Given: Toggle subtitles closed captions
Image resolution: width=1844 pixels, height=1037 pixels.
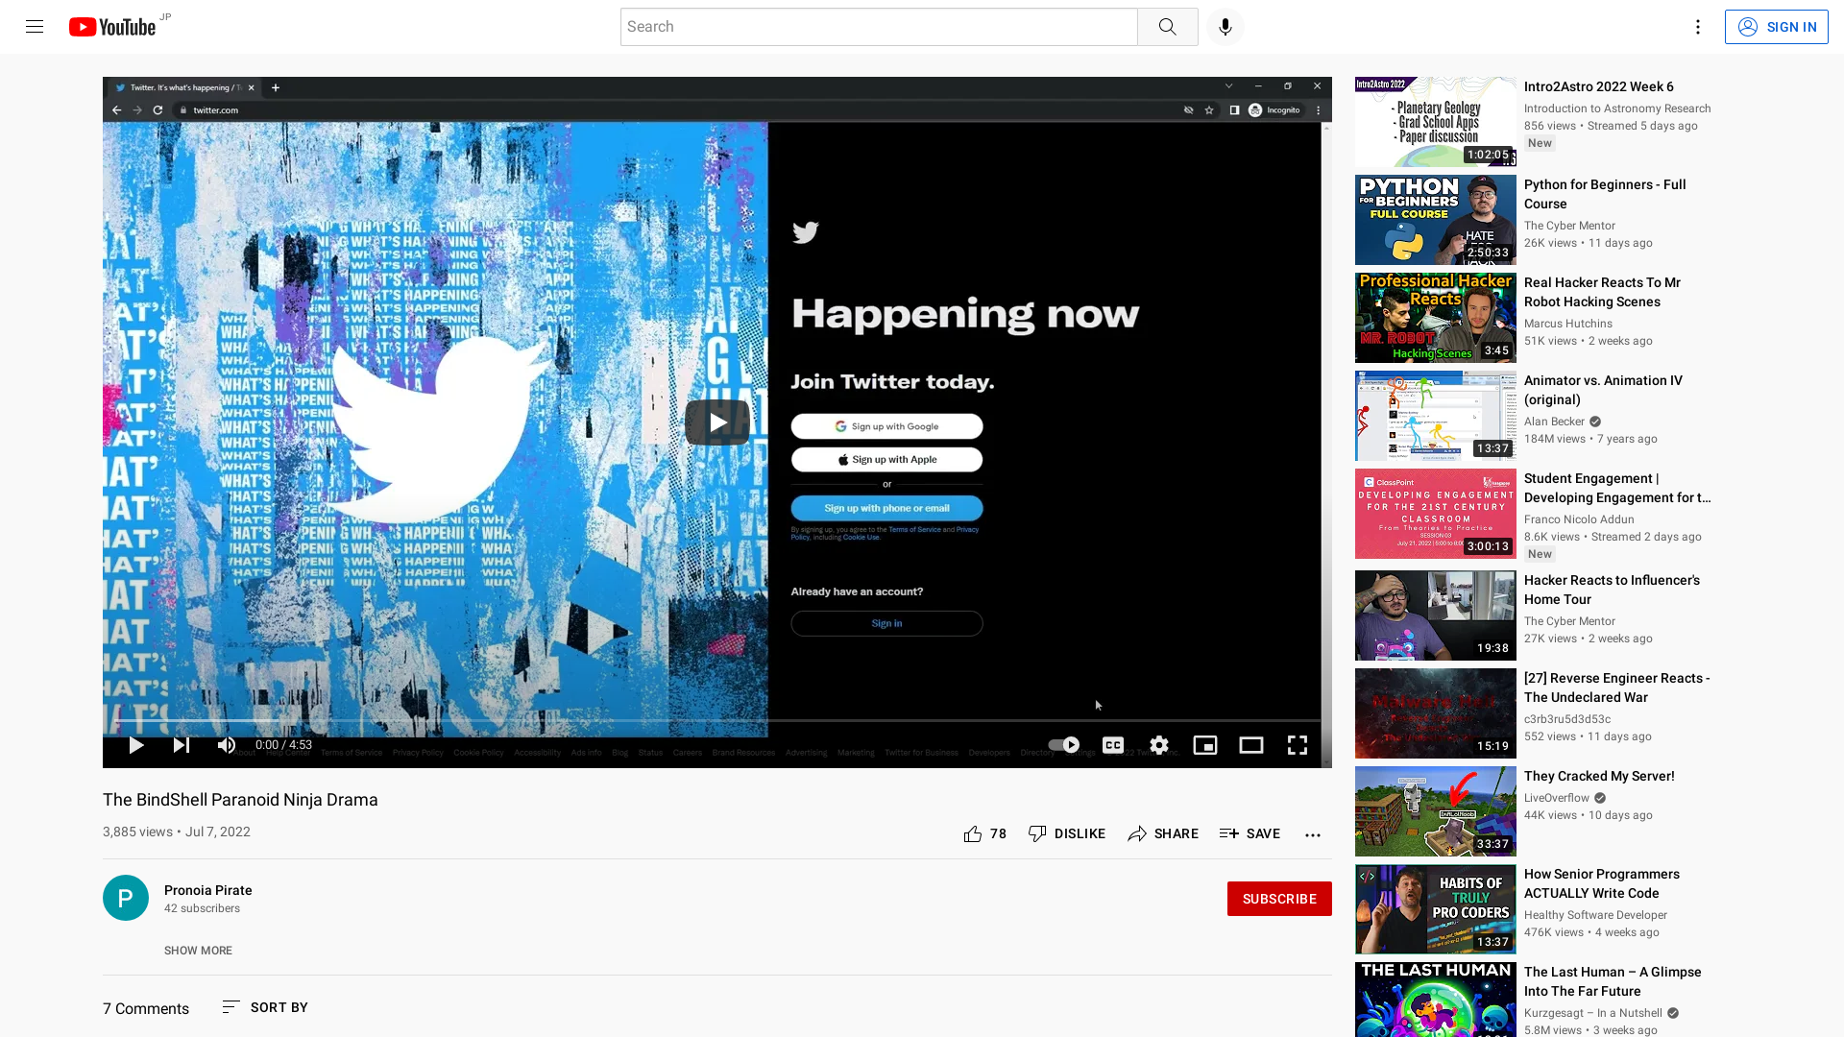Looking at the screenshot, I should tap(1113, 745).
